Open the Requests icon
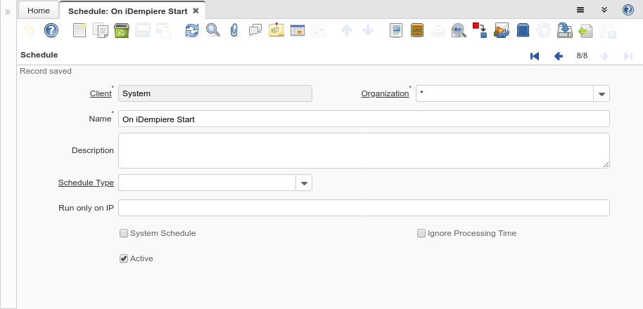 tap(502, 30)
